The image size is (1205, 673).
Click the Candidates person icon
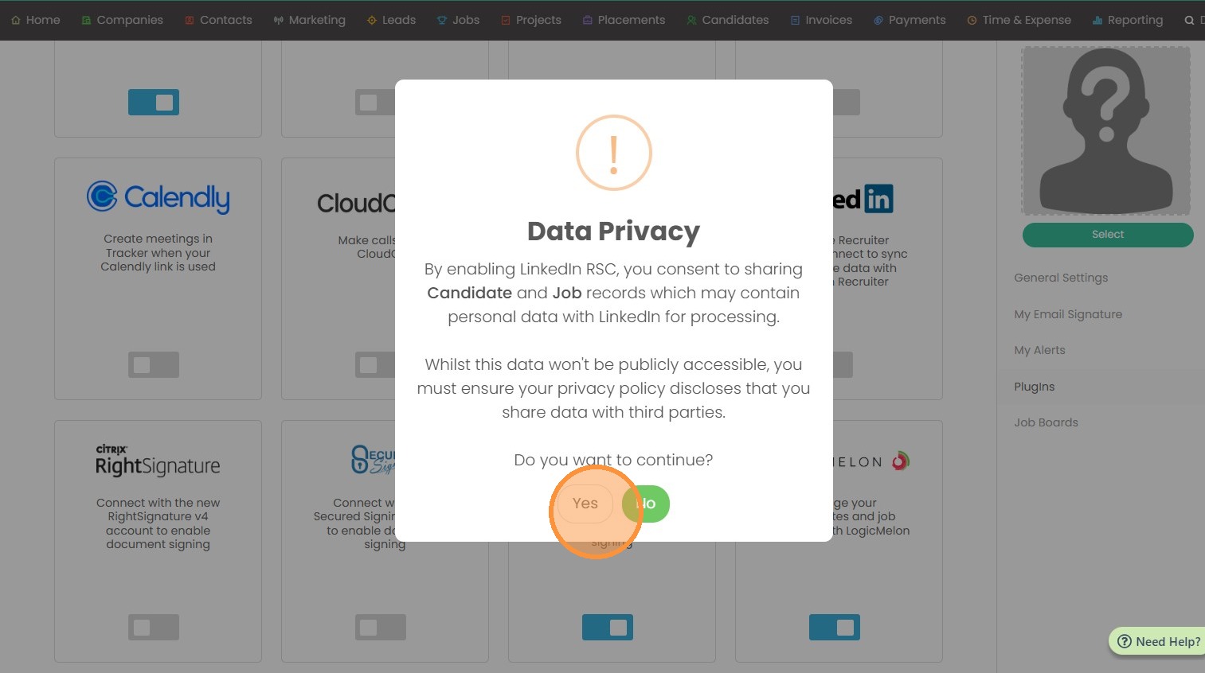tap(691, 21)
